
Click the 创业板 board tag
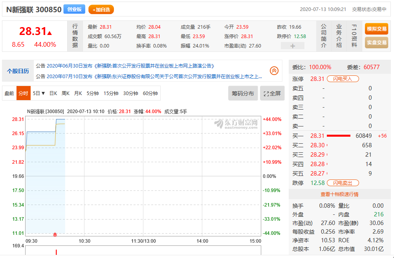(x=74, y=9)
